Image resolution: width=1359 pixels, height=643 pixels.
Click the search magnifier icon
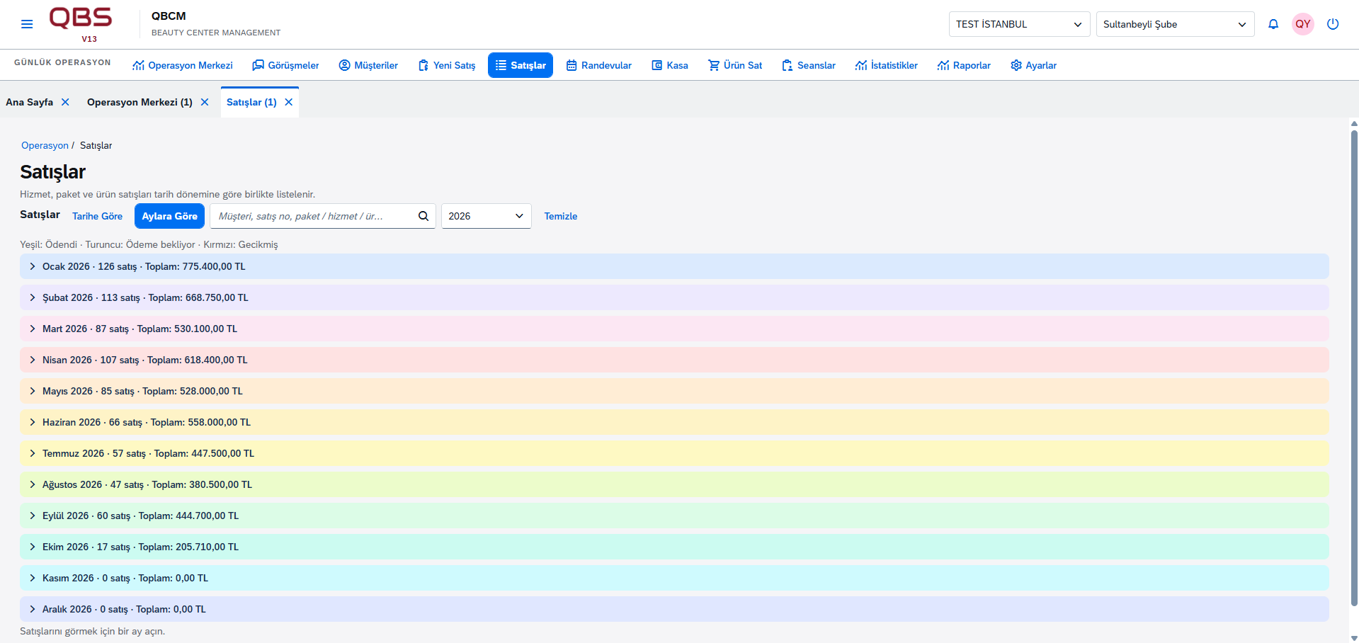click(423, 216)
